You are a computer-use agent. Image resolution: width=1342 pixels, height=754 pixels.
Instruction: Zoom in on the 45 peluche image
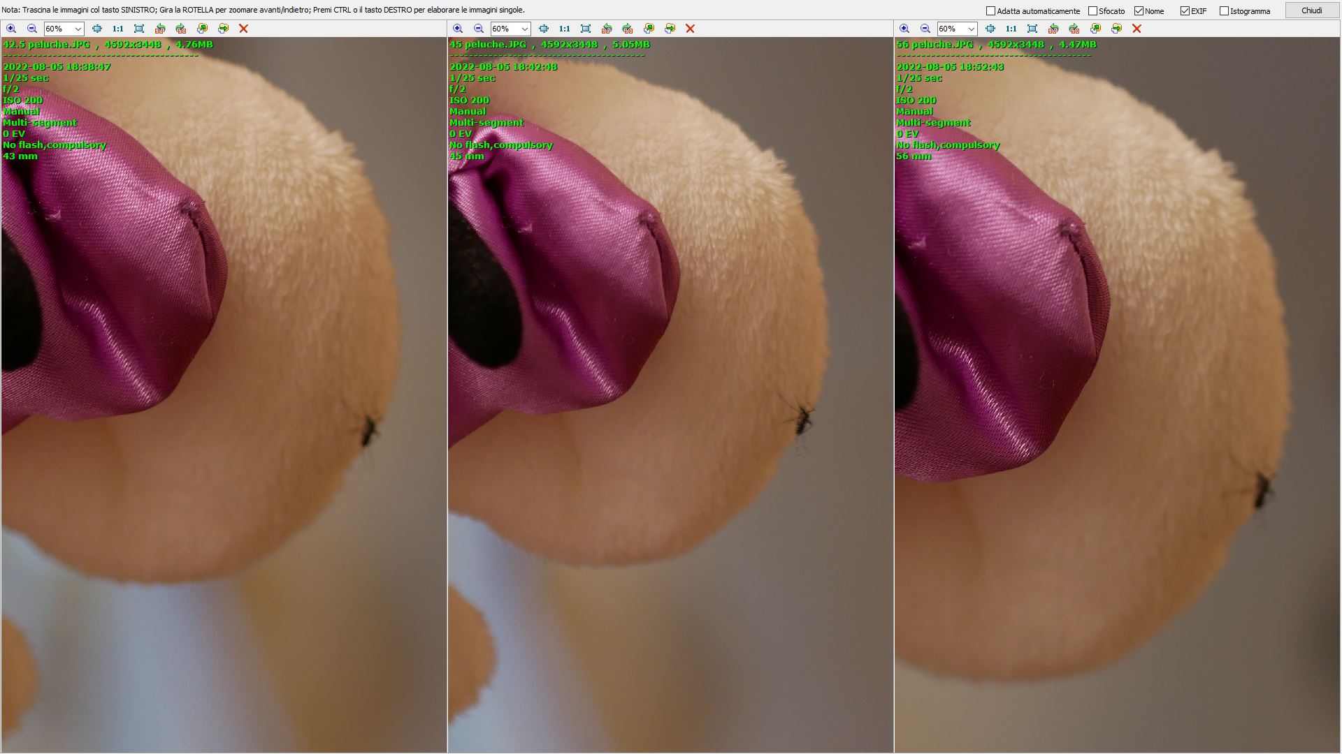tap(458, 29)
